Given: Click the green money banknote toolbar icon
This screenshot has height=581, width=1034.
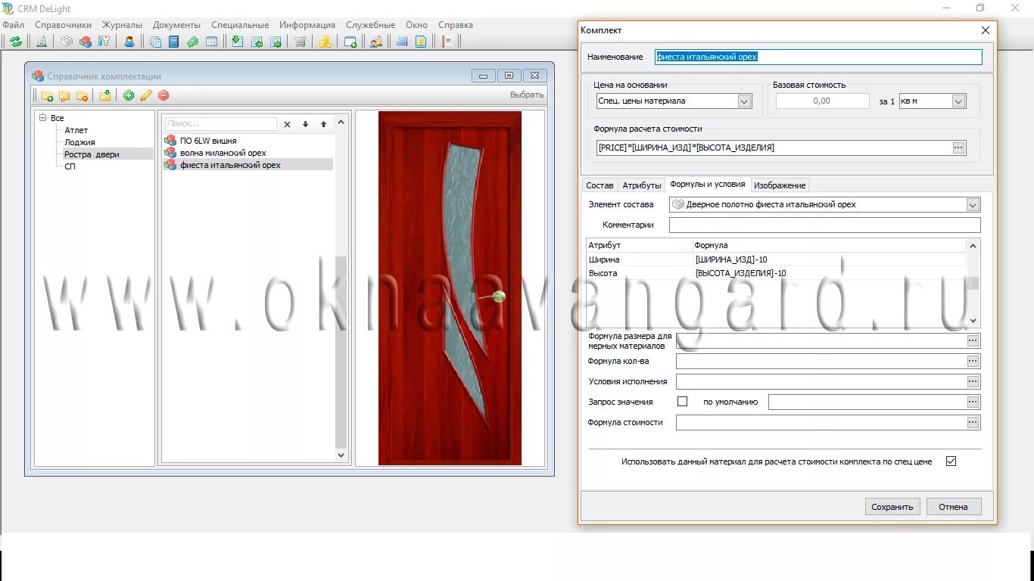Looking at the screenshot, I should point(192,42).
